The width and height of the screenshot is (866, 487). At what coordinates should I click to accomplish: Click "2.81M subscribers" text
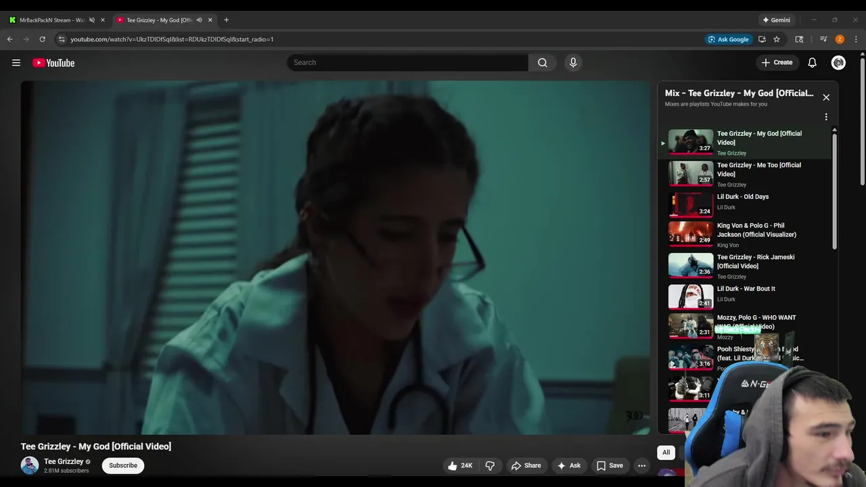pos(66,471)
